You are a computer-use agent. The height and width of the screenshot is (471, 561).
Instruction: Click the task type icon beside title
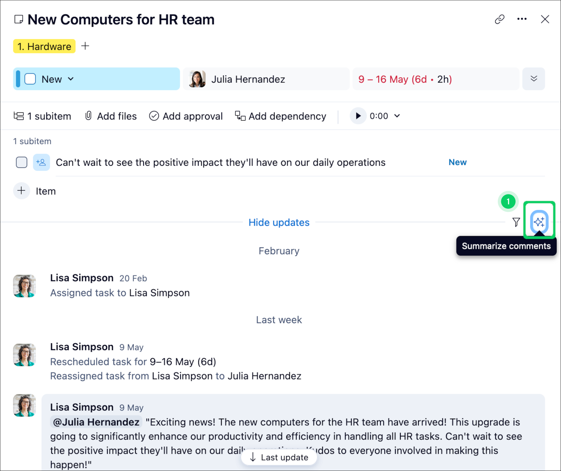(x=19, y=19)
